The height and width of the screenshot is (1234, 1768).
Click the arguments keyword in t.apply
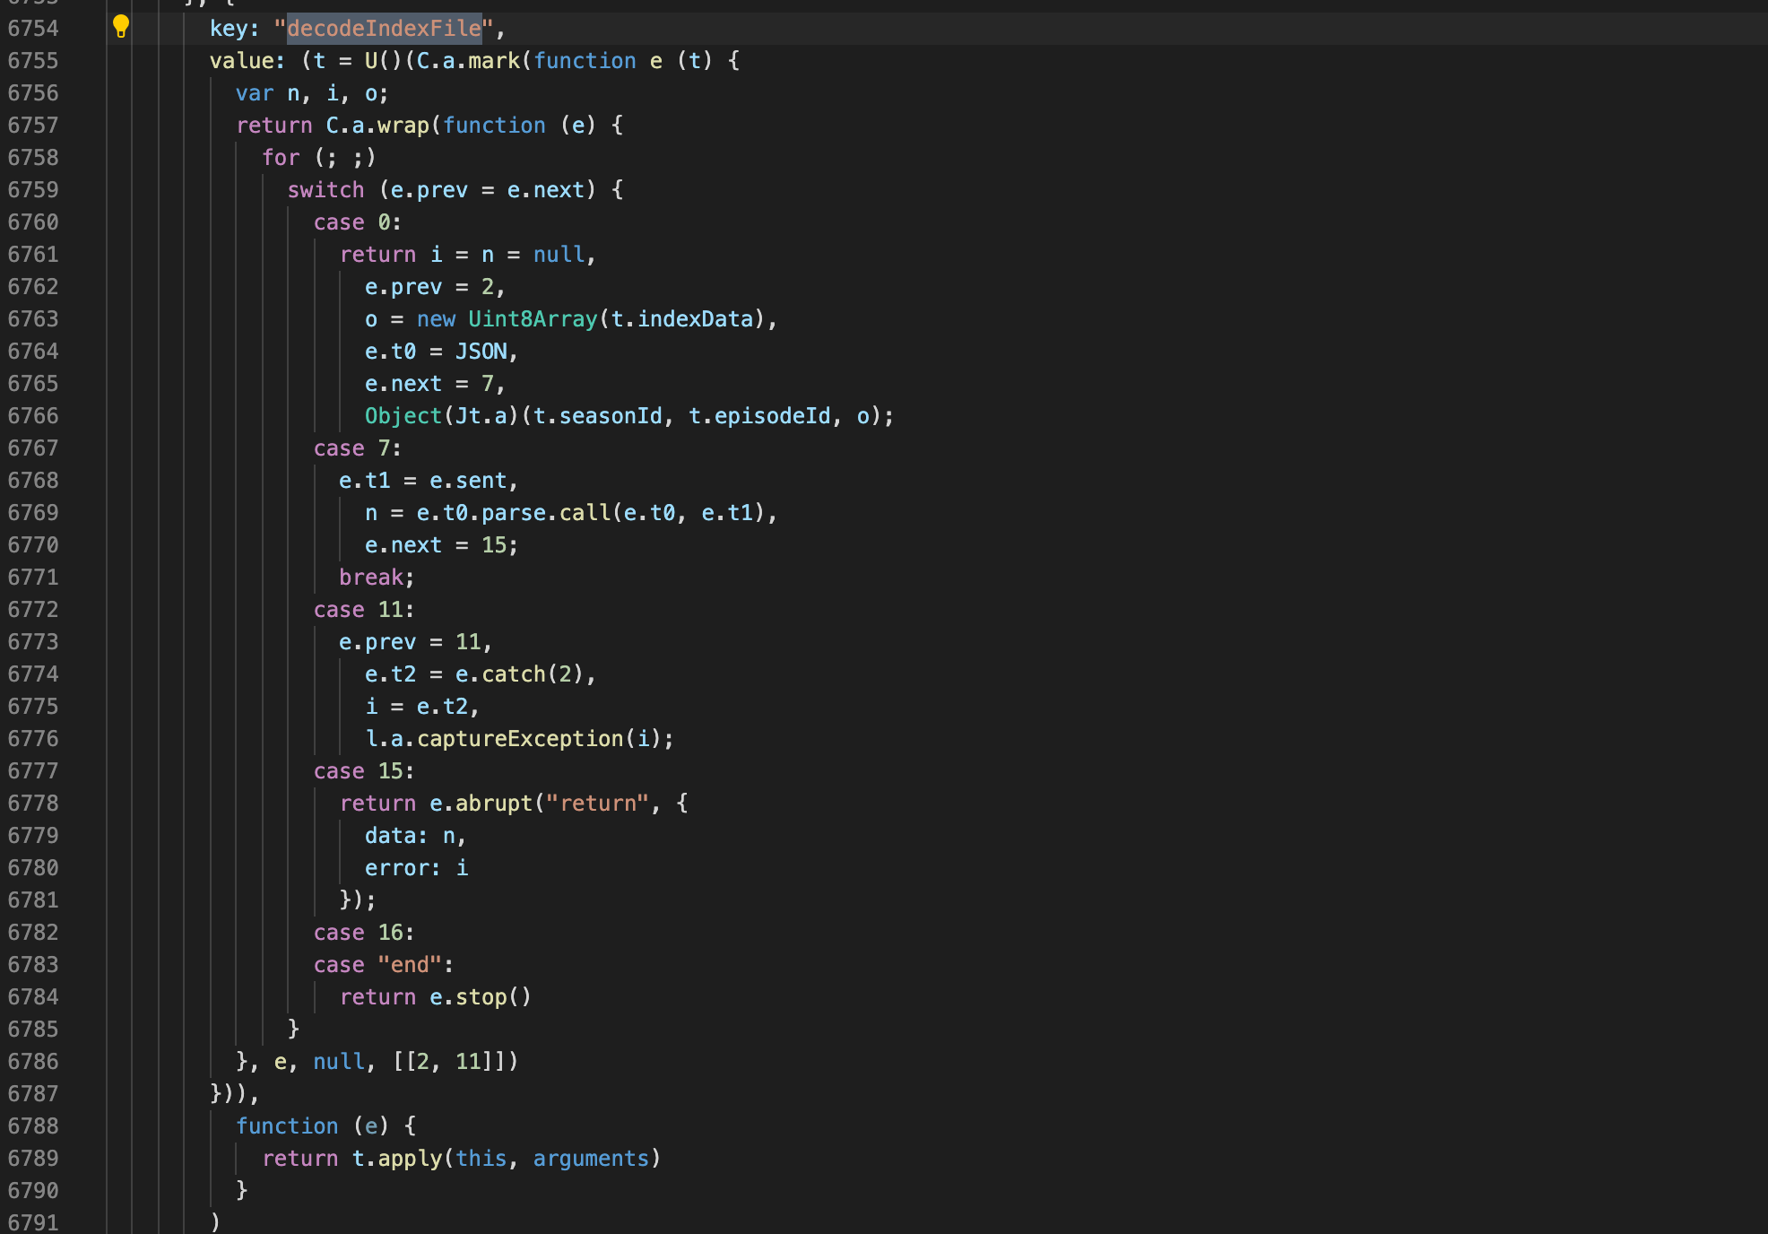tap(591, 1159)
